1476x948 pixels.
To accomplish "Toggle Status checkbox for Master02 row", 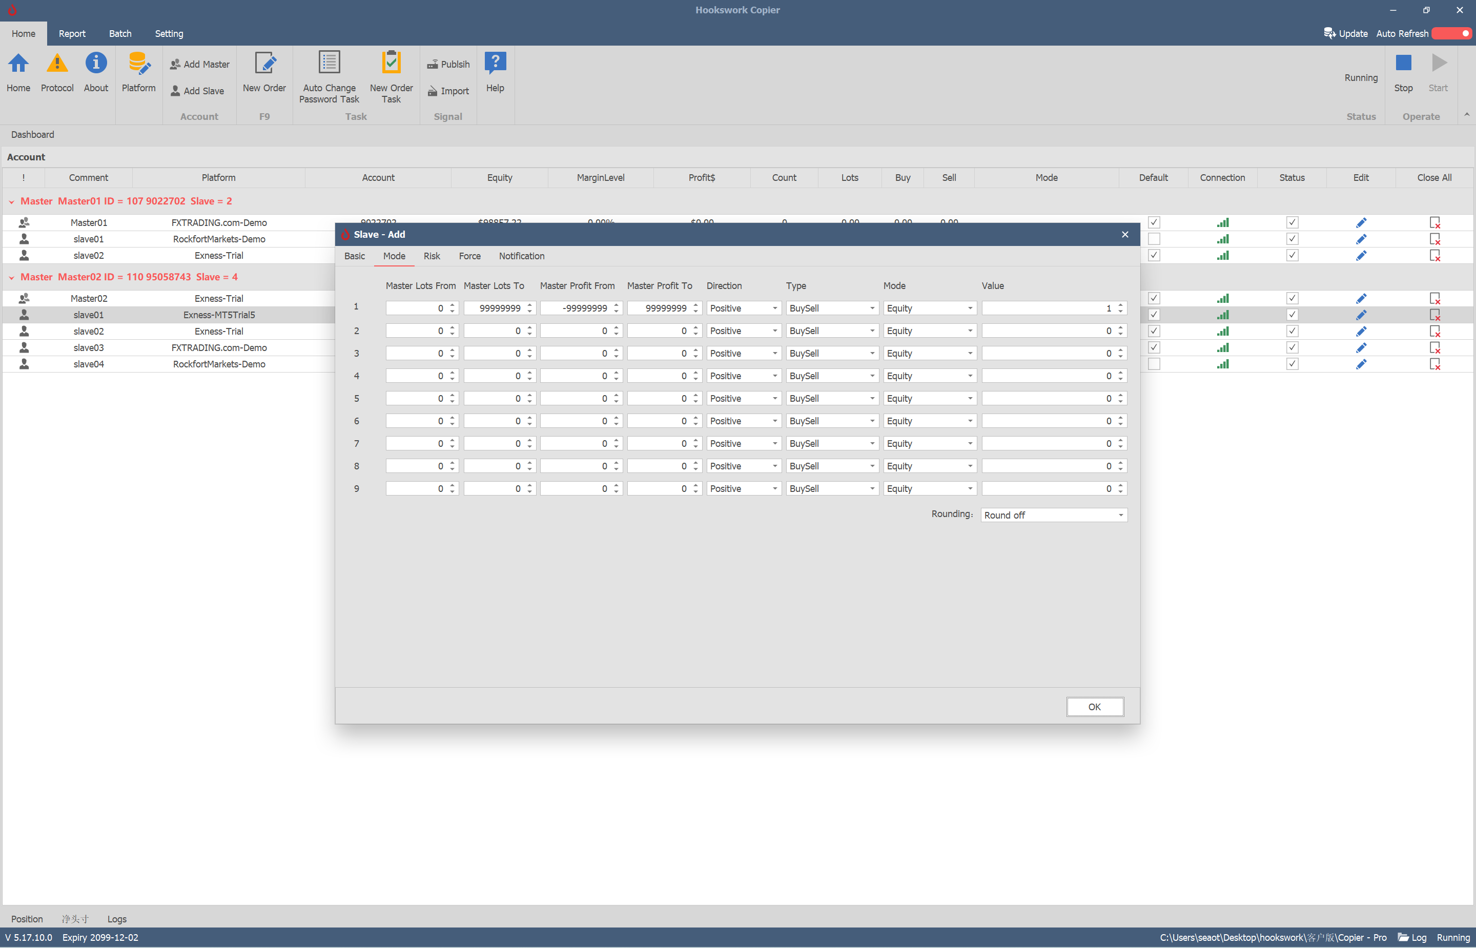I will pyautogui.click(x=1292, y=299).
